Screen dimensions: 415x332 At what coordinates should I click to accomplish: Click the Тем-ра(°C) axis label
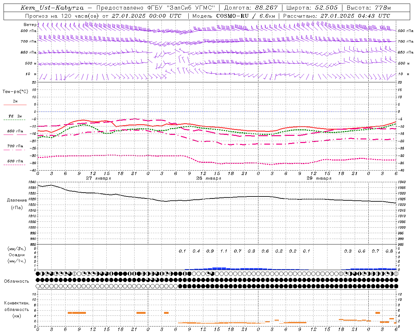15,92
